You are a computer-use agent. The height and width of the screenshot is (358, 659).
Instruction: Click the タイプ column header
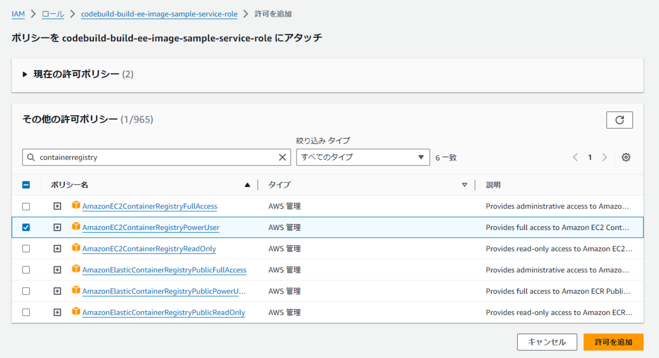coord(280,185)
